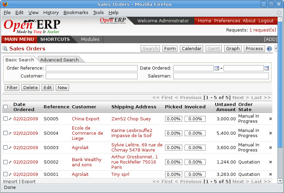Switch to Form view
Image resolution: width=284 pixels, height=193 pixels.
[x=170, y=49]
